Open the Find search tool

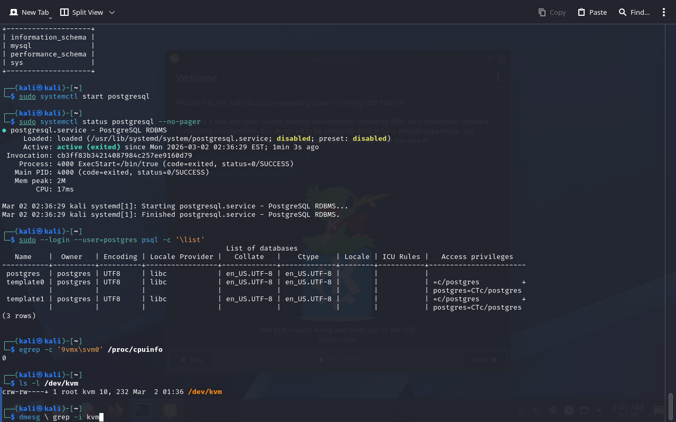coord(634,12)
